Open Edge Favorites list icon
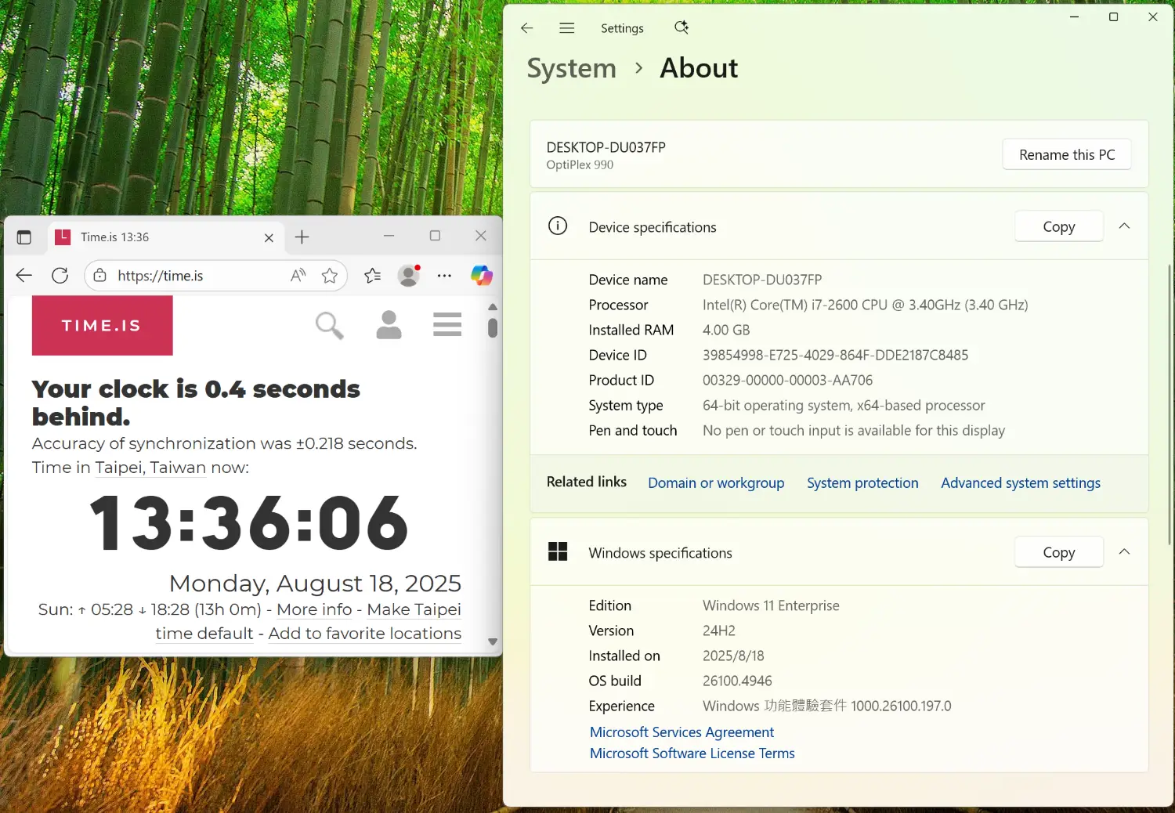 pyautogui.click(x=373, y=275)
